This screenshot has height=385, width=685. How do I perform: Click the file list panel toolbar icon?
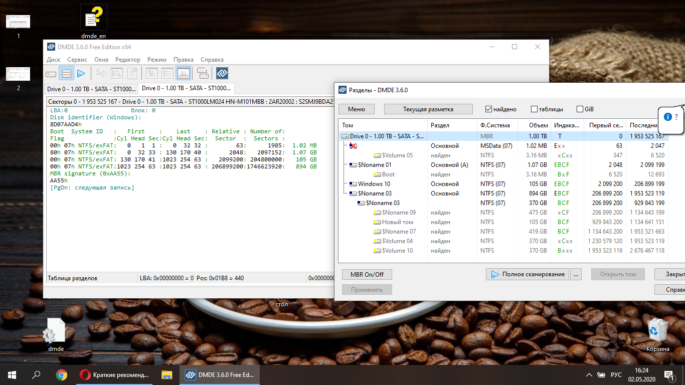point(167,74)
